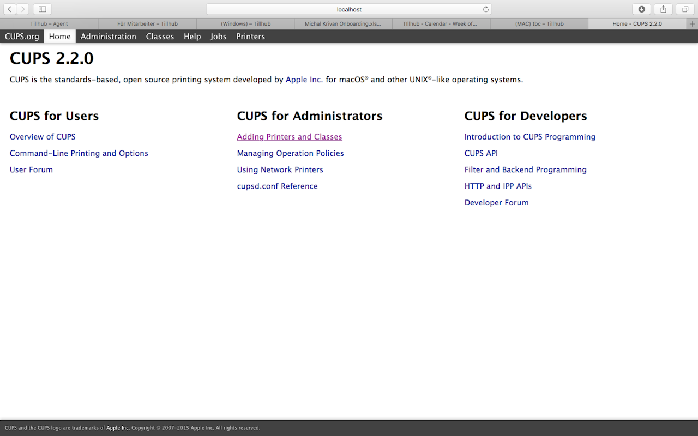Visit the Developer Forum link
The width and height of the screenshot is (698, 436).
[x=497, y=202]
